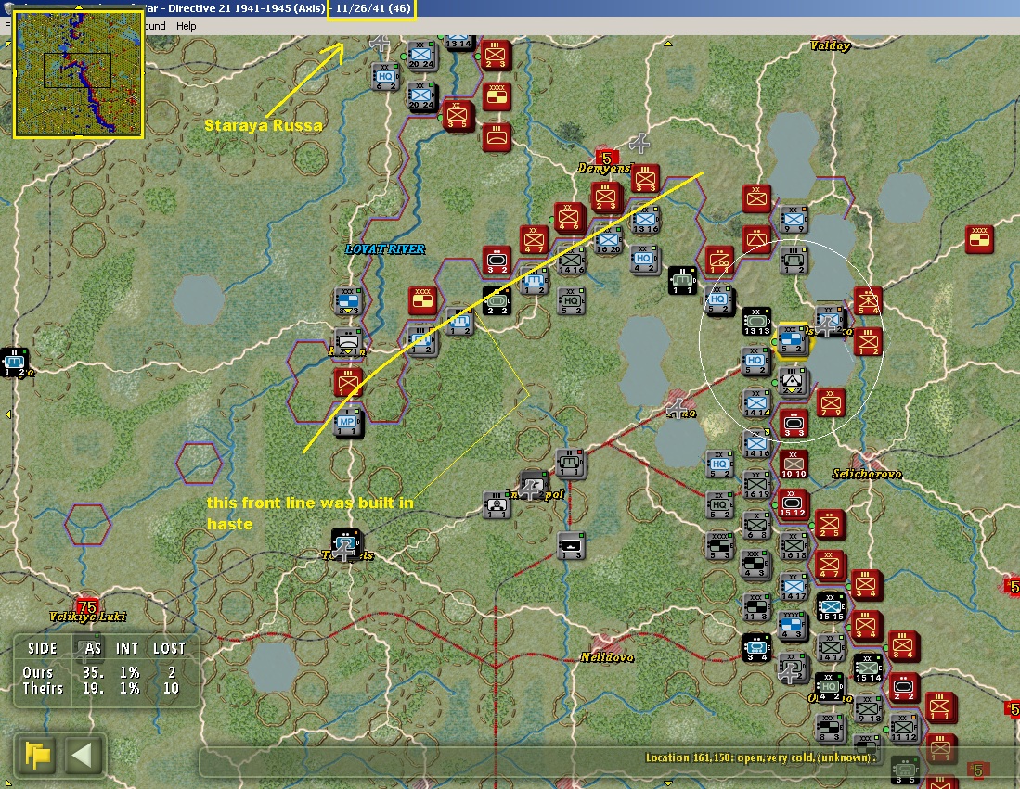Select the gray infantry division 11 12

(x=904, y=729)
